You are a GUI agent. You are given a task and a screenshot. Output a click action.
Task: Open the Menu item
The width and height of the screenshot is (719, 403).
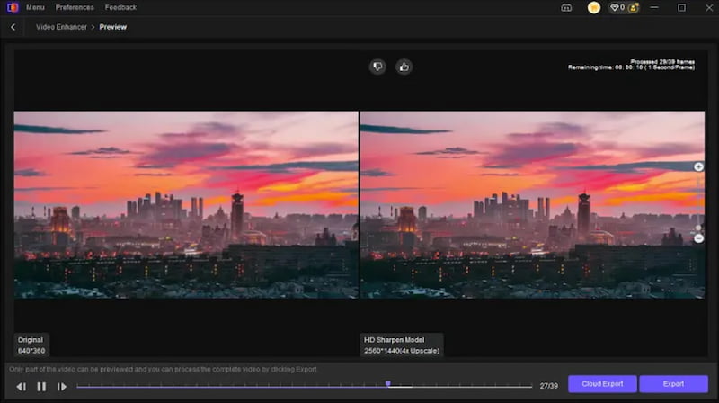(35, 8)
